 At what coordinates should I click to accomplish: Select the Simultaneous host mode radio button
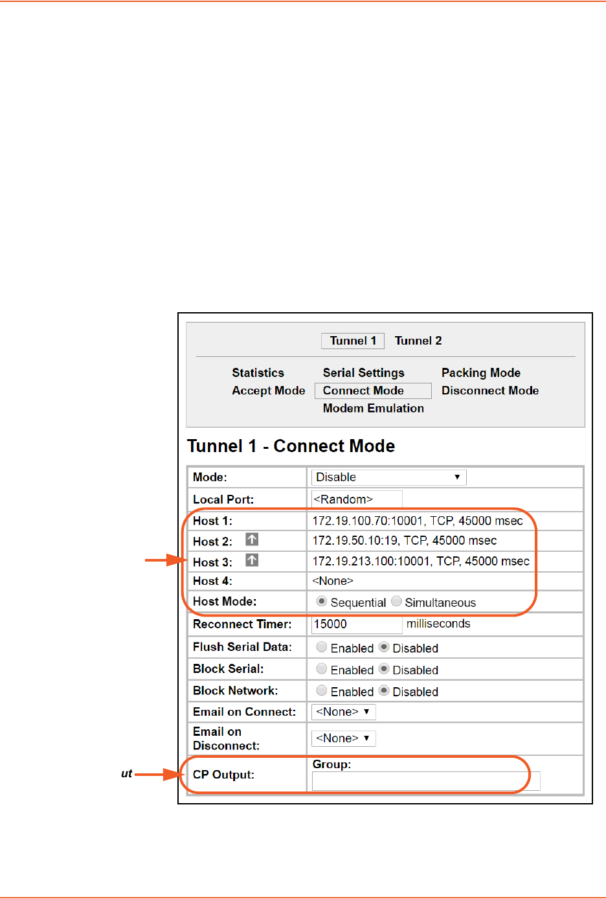click(396, 602)
